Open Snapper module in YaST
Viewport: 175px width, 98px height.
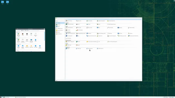[x=68, y=48]
